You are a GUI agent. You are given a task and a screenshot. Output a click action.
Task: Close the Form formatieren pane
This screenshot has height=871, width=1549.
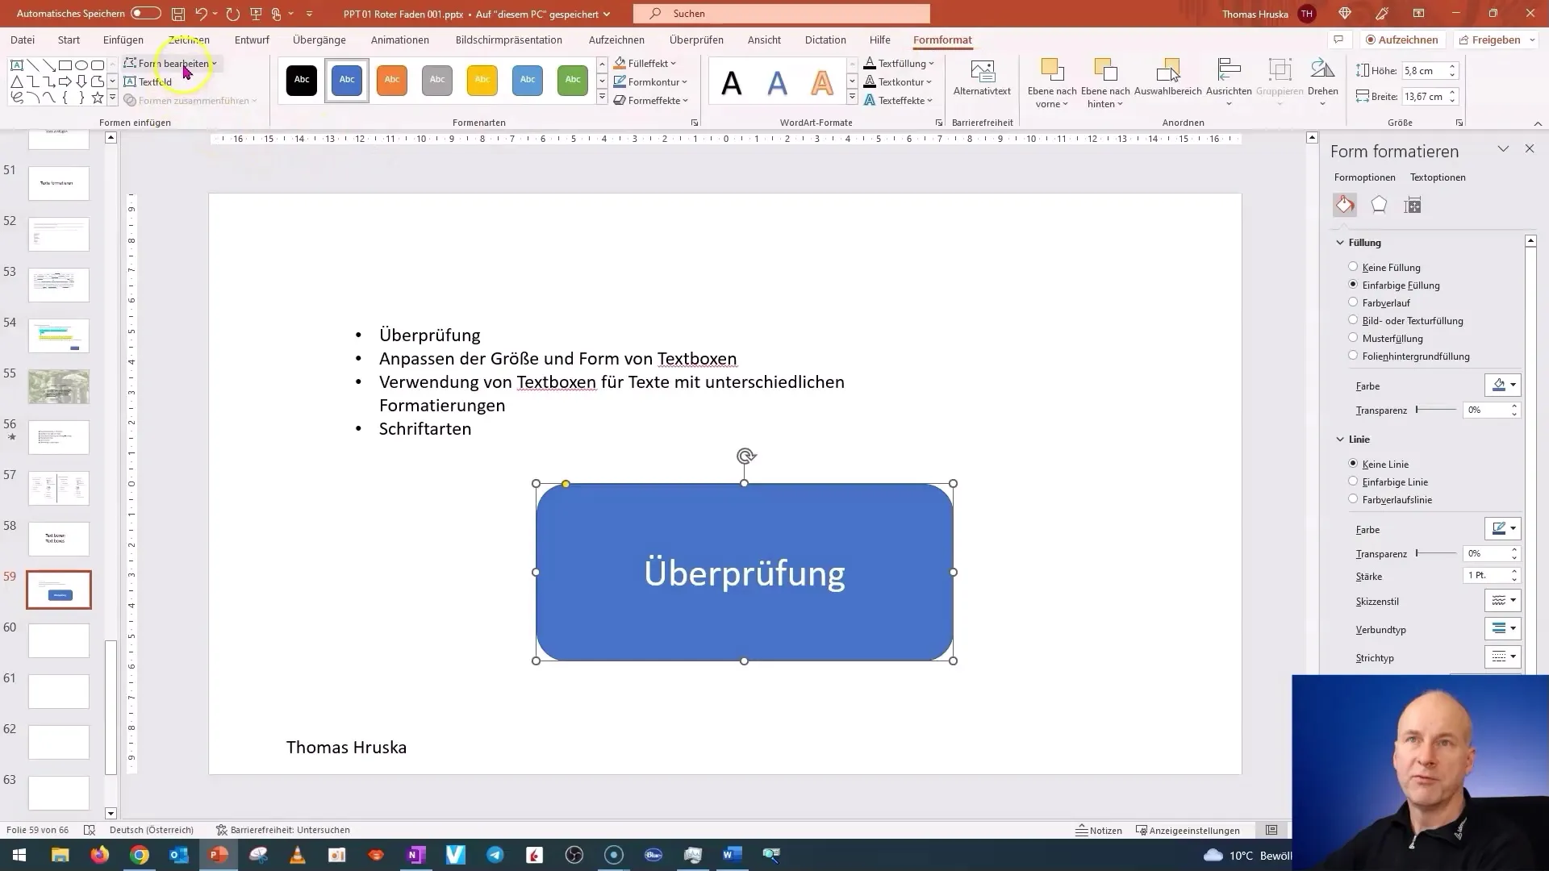[x=1530, y=149]
